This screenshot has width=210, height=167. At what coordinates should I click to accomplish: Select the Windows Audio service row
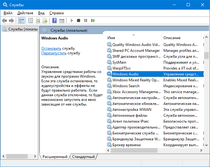pos(155,74)
